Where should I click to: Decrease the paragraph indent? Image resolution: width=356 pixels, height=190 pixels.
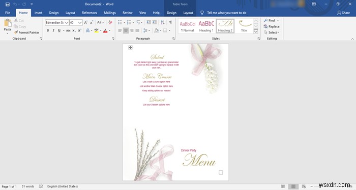(x=149, y=22)
